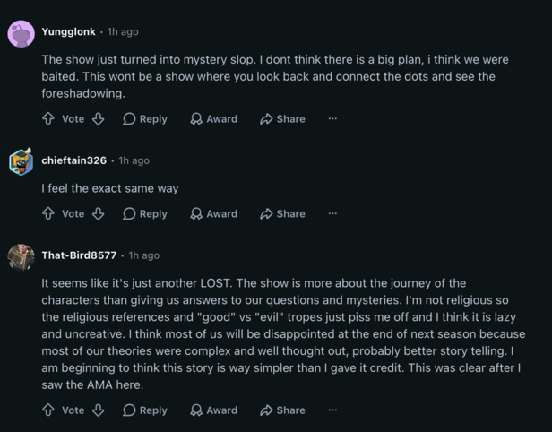This screenshot has width=552, height=432.
Task: Open That-Bird8577's profile from username
Action: [79, 255]
